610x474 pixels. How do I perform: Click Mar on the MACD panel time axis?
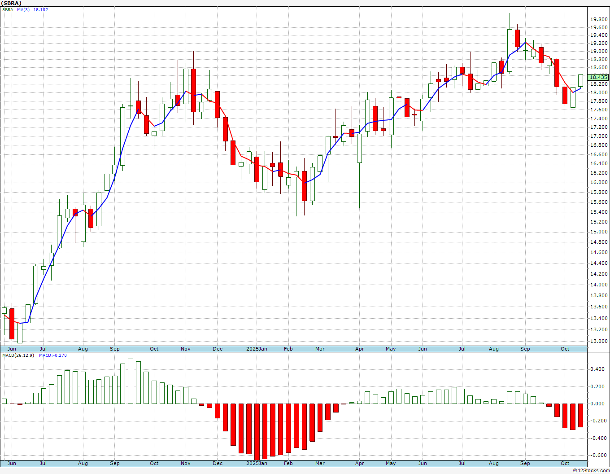pyautogui.click(x=320, y=463)
